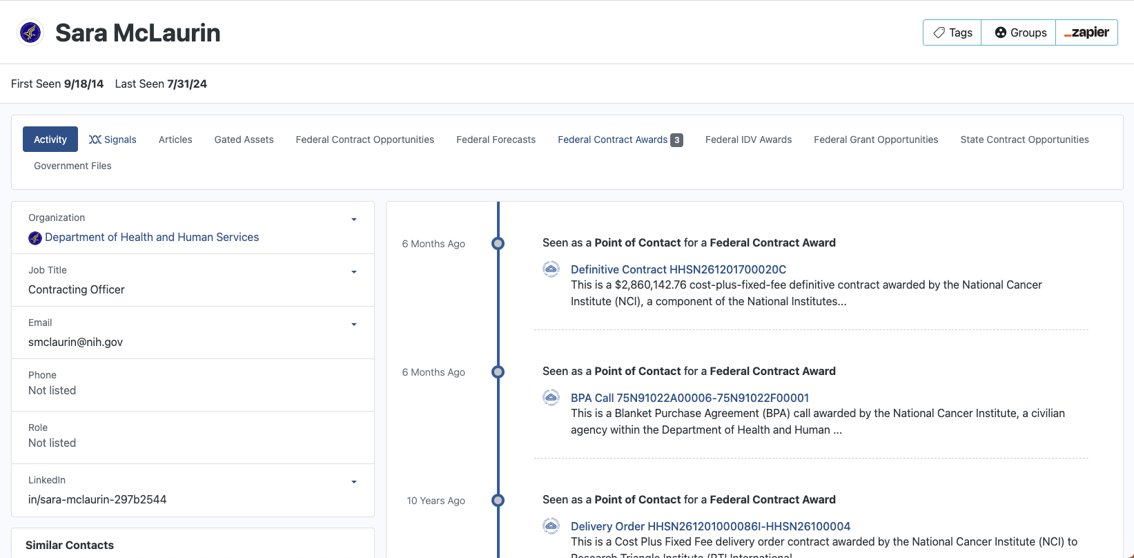Open the Department of Health and Human Services link

click(x=152, y=238)
